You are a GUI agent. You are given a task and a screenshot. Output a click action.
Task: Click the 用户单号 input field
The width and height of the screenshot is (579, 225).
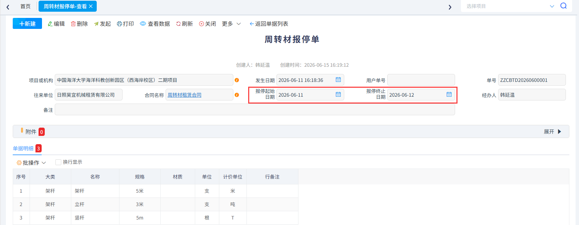coord(421,80)
